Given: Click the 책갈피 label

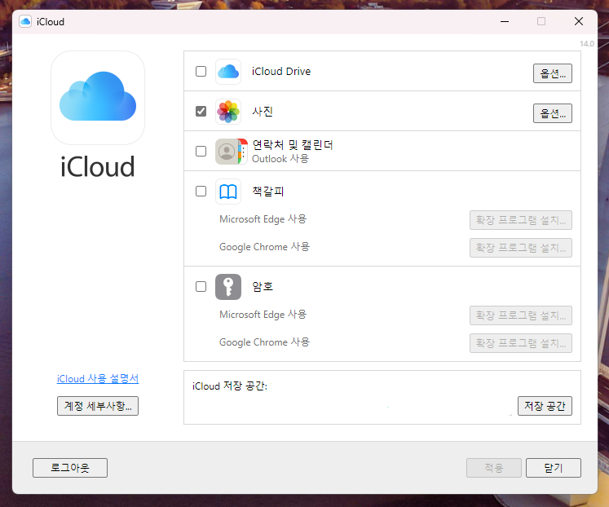Looking at the screenshot, I should 268,192.
